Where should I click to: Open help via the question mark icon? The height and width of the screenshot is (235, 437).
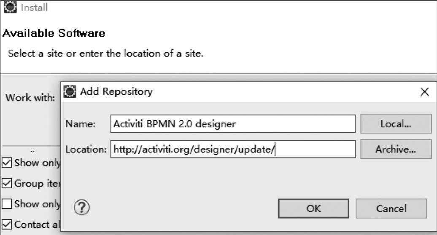click(82, 208)
